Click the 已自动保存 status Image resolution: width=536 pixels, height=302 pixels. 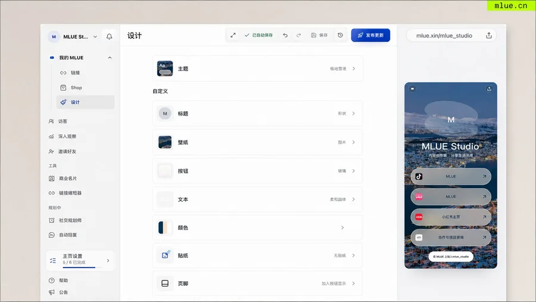pyautogui.click(x=259, y=35)
